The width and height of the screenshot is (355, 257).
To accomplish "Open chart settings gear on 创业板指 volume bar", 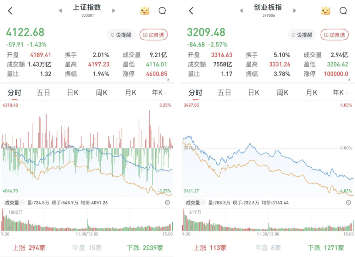I will [348, 203].
